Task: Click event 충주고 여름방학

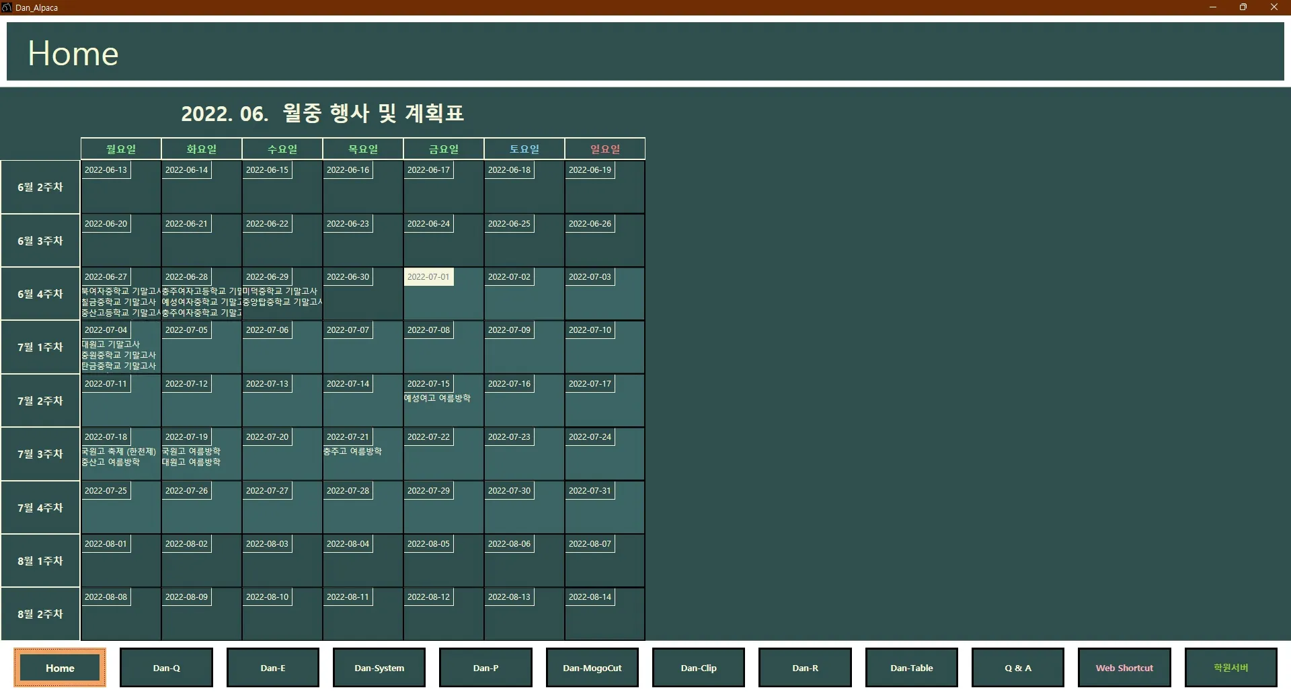Action: (352, 451)
